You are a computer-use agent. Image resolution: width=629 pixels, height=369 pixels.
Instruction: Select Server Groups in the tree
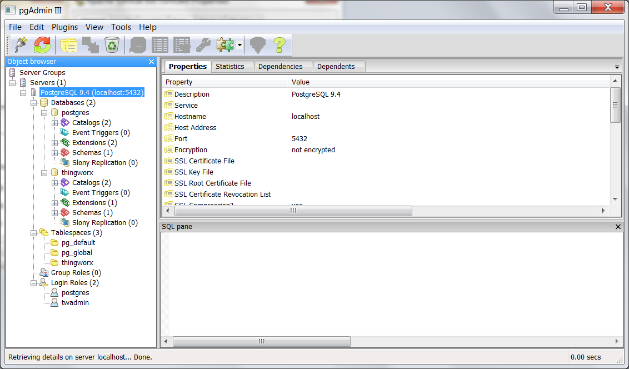(x=42, y=73)
